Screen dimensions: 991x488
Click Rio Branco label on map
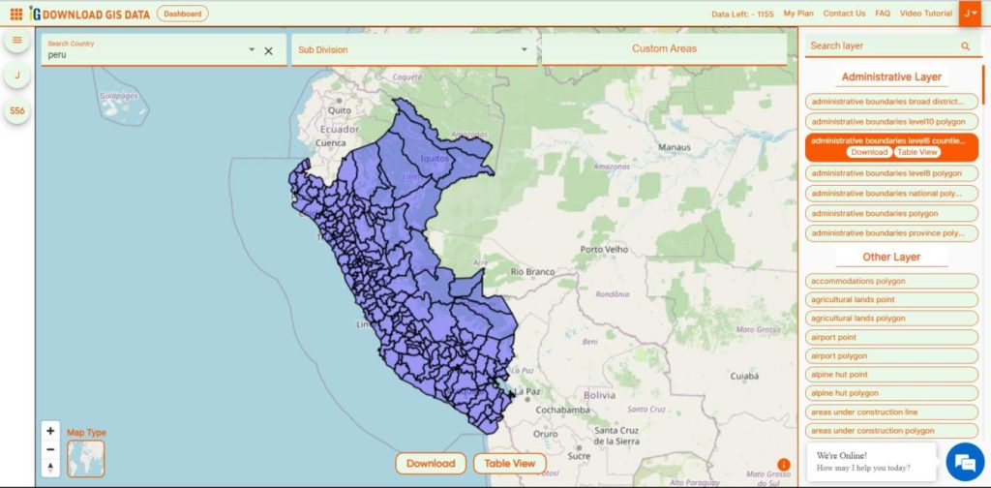click(532, 272)
